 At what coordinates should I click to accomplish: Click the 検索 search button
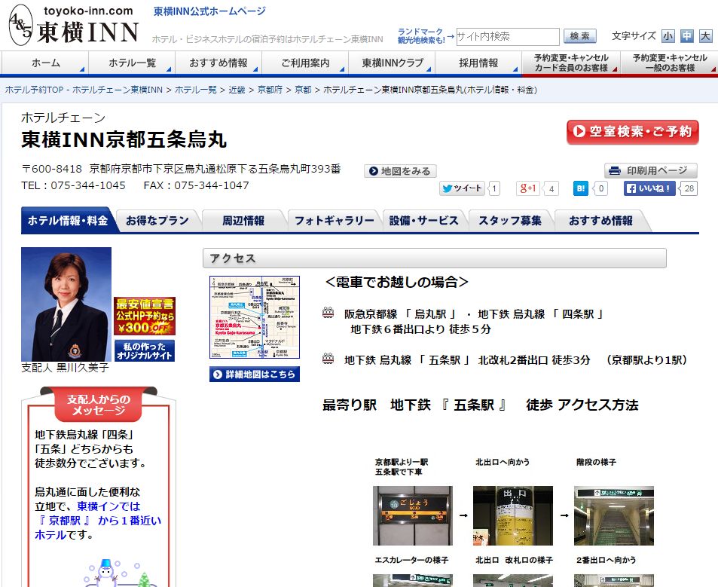tap(579, 36)
